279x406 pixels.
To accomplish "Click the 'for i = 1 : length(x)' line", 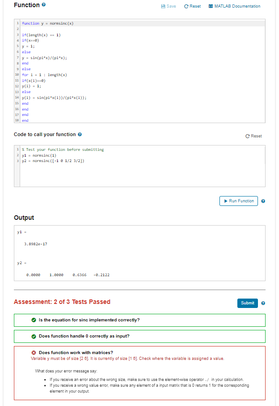I will pyautogui.click(x=44, y=75).
